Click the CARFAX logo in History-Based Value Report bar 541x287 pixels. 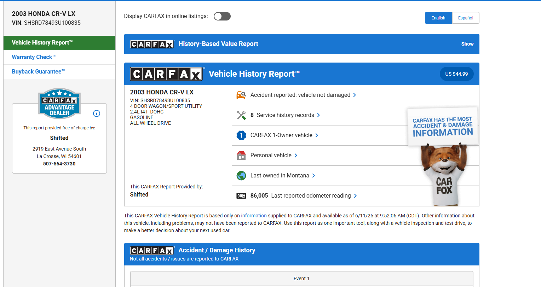coord(152,44)
